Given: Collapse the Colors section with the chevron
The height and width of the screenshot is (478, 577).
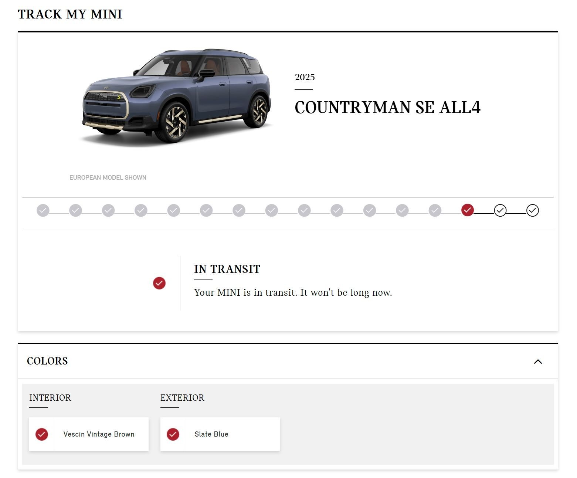Looking at the screenshot, I should (x=538, y=362).
